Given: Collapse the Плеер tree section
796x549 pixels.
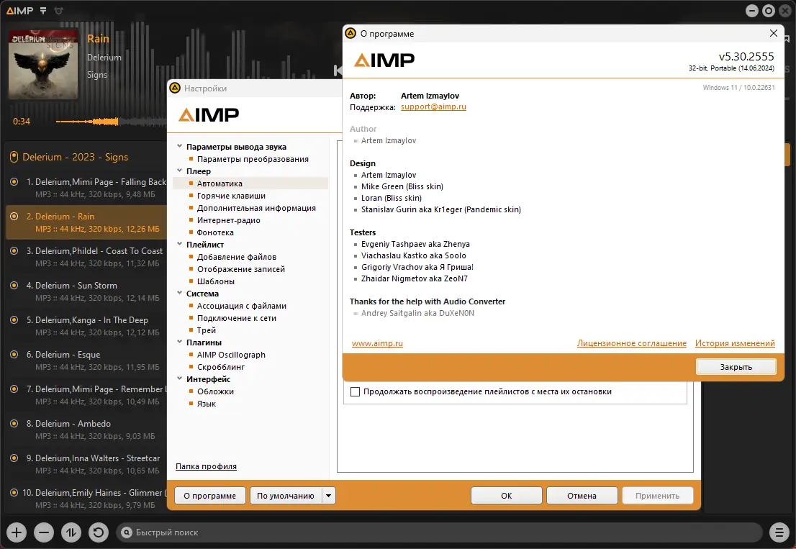Looking at the screenshot, I should [179, 171].
